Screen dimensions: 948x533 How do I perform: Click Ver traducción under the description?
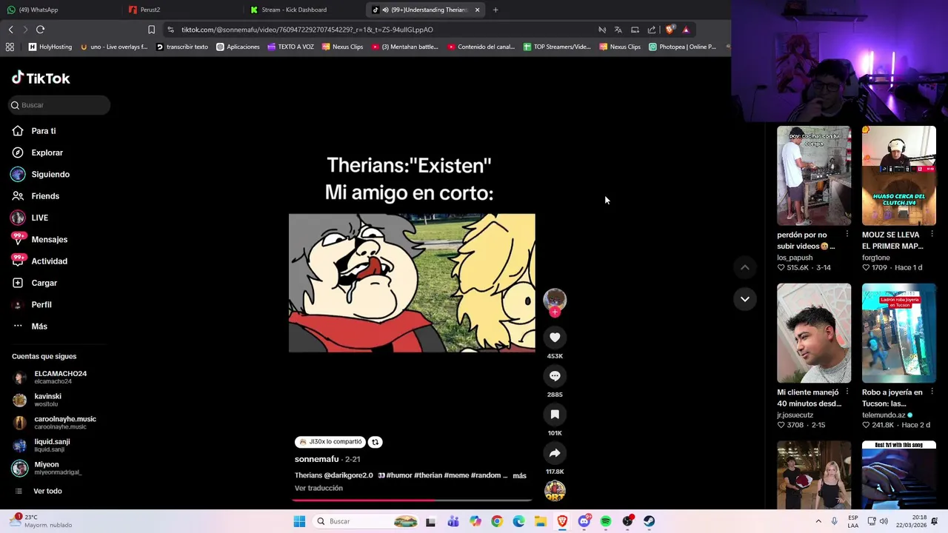click(x=318, y=489)
